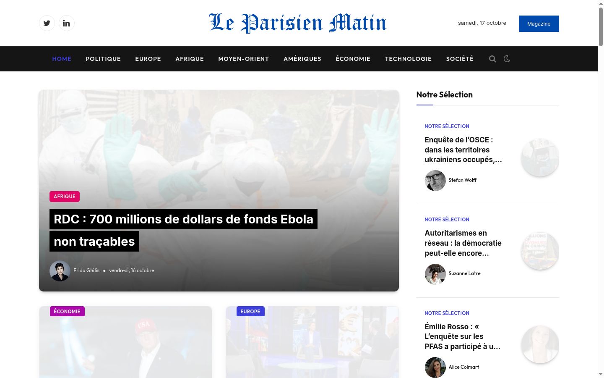Visit Alice Colmart author name link
604x378 pixels.
coord(463,367)
